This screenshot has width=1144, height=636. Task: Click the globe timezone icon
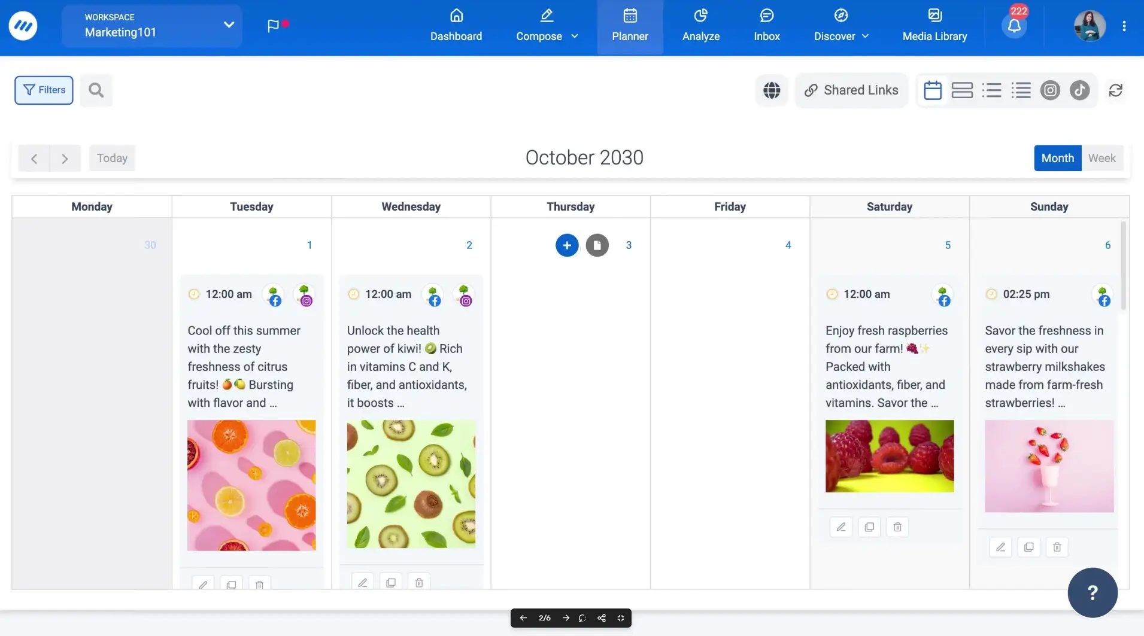pos(772,90)
